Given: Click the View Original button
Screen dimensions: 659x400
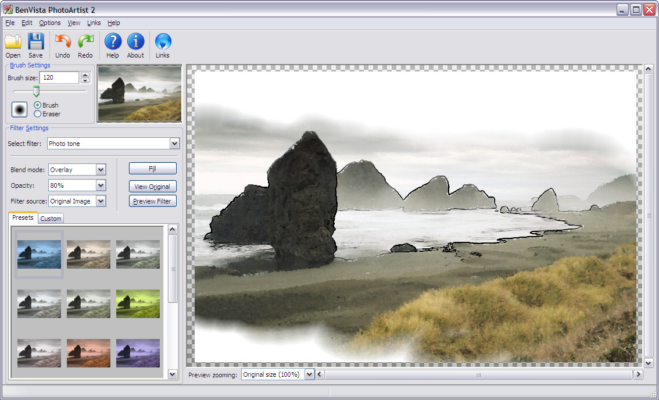Looking at the screenshot, I should coord(152,187).
